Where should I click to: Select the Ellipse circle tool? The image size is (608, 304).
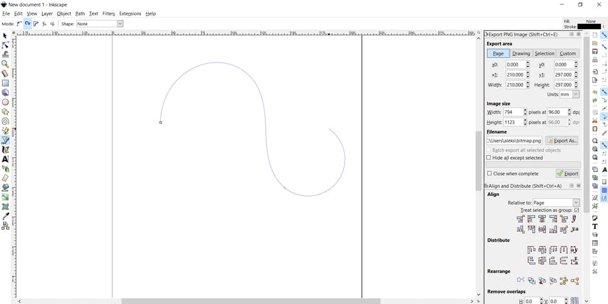[5, 102]
